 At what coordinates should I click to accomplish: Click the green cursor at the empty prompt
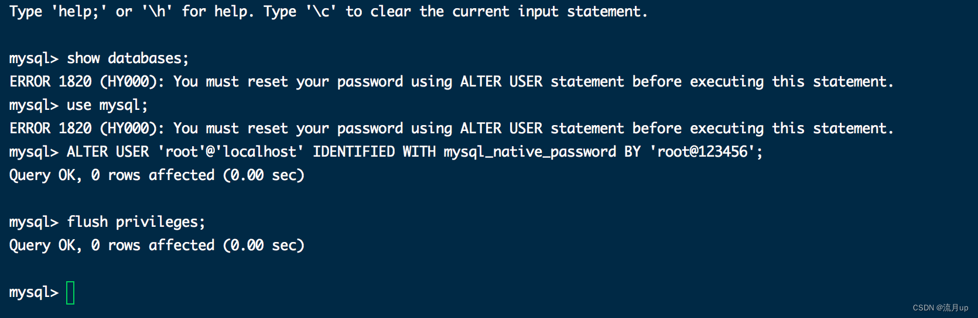click(x=70, y=293)
